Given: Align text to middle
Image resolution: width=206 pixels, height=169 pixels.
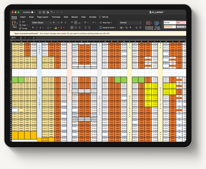Looking at the screenshot, I should click(76, 22).
